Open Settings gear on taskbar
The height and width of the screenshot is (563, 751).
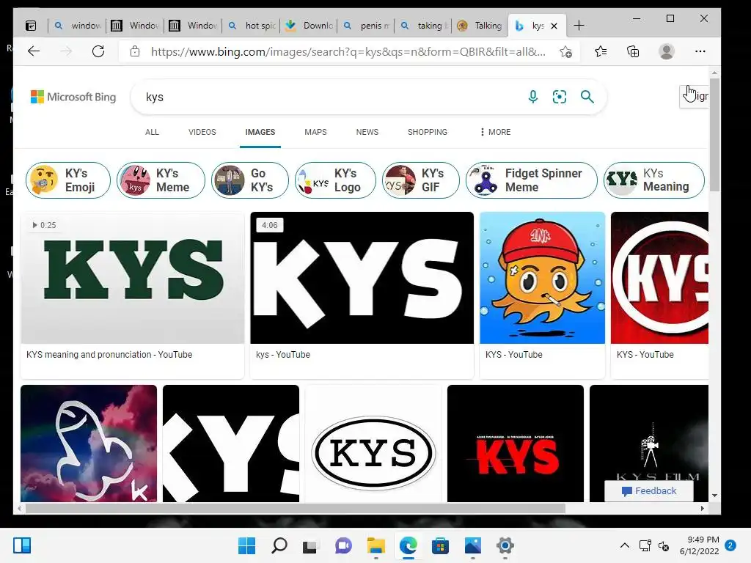click(x=505, y=545)
